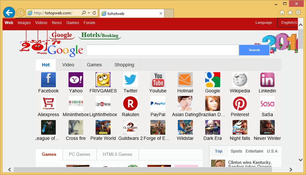Switch to the PC Games tab
This screenshot has width=306, height=175.
[80, 155]
